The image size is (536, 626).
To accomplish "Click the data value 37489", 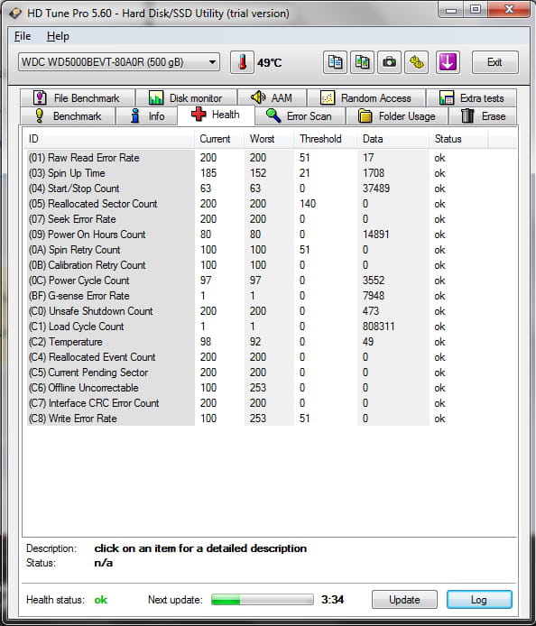I will [376, 188].
